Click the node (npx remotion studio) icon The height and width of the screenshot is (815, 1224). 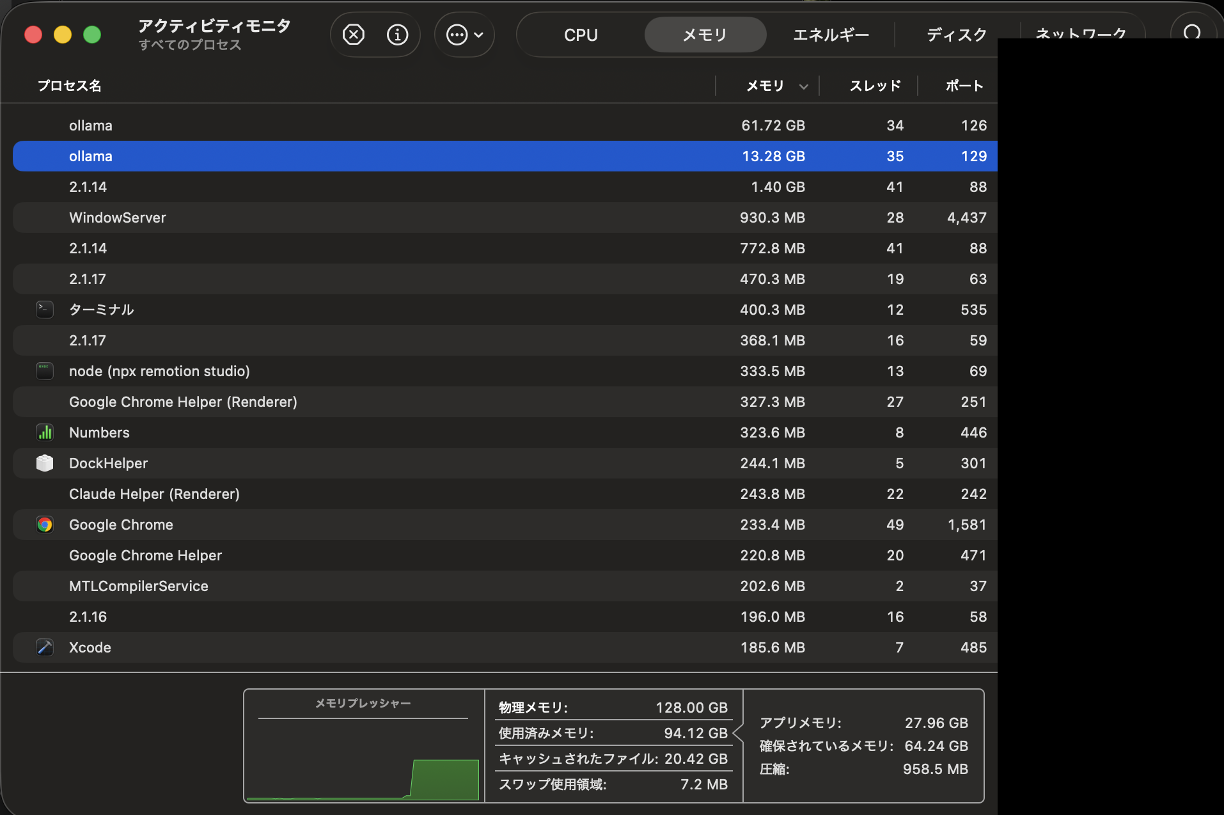click(45, 371)
